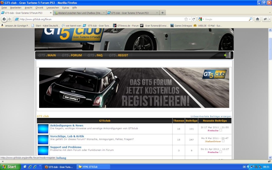Open user profile ItalianDriver
272x170 pixels.
click(213, 141)
